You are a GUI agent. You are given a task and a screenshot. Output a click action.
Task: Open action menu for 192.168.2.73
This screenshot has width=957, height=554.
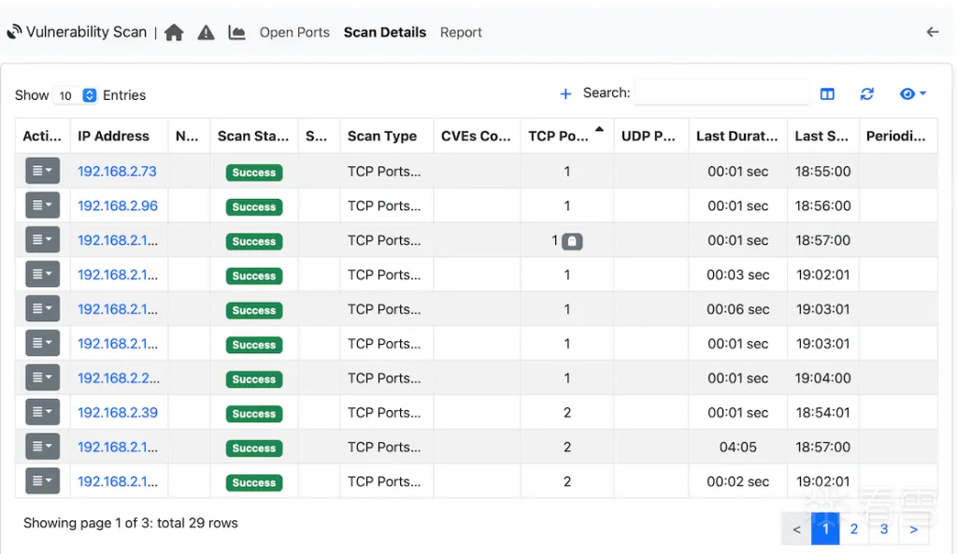click(x=42, y=171)
